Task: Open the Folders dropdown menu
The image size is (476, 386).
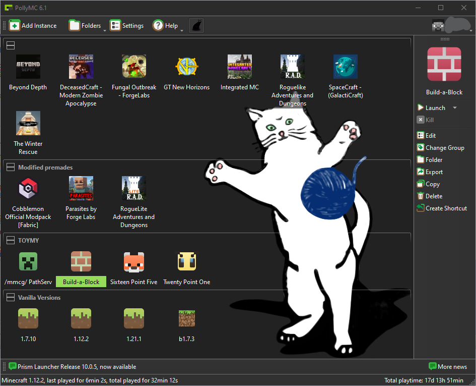Action: pyautogui.click(x=105, y=30)
